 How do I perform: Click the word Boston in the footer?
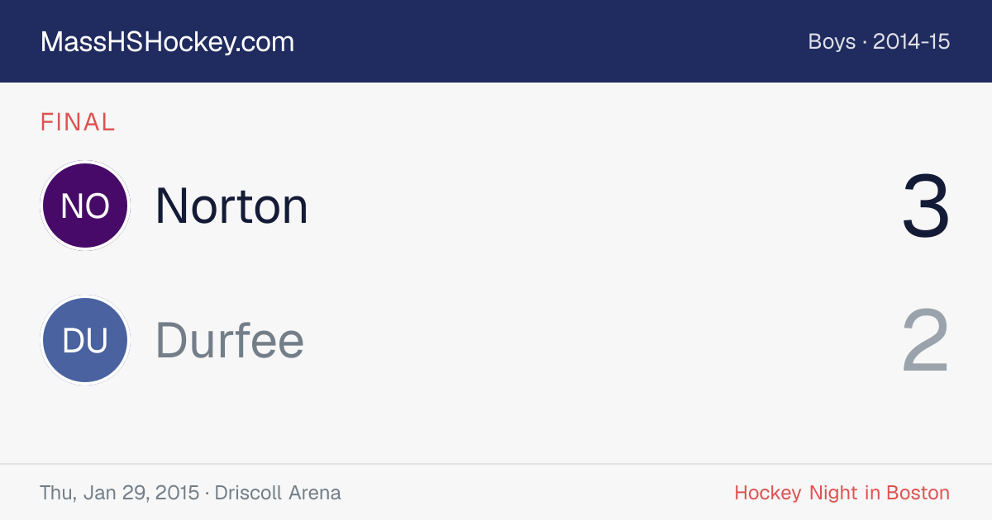pyautogui.click(x=918, y=493)
